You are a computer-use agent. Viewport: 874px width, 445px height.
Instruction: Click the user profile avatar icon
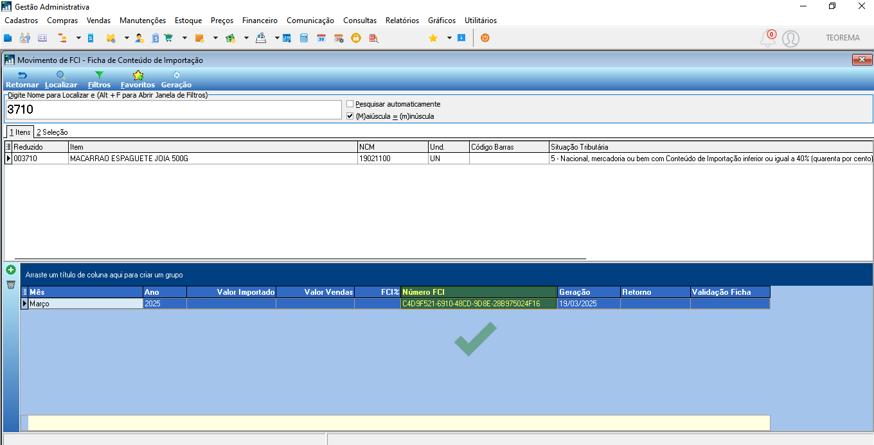coord(790,39)
